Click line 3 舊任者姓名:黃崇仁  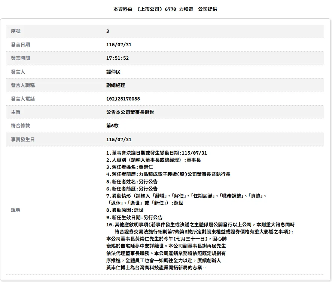[x=130, y=167]
